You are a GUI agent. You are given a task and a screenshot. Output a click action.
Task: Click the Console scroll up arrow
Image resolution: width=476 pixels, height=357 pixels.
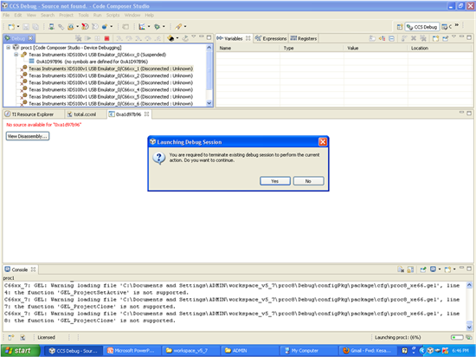[x=469, y=285]
